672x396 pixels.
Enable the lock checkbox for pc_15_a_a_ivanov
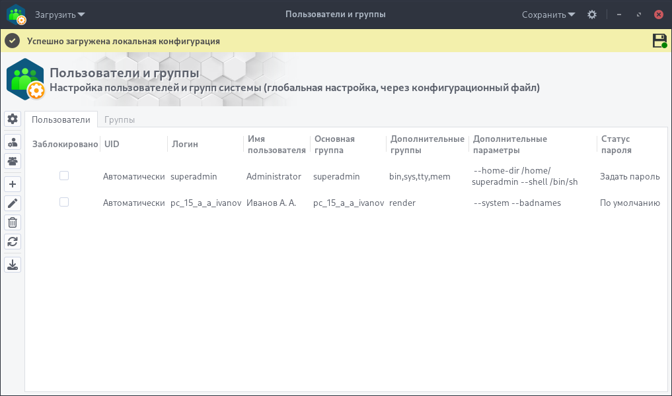(63, 202)
